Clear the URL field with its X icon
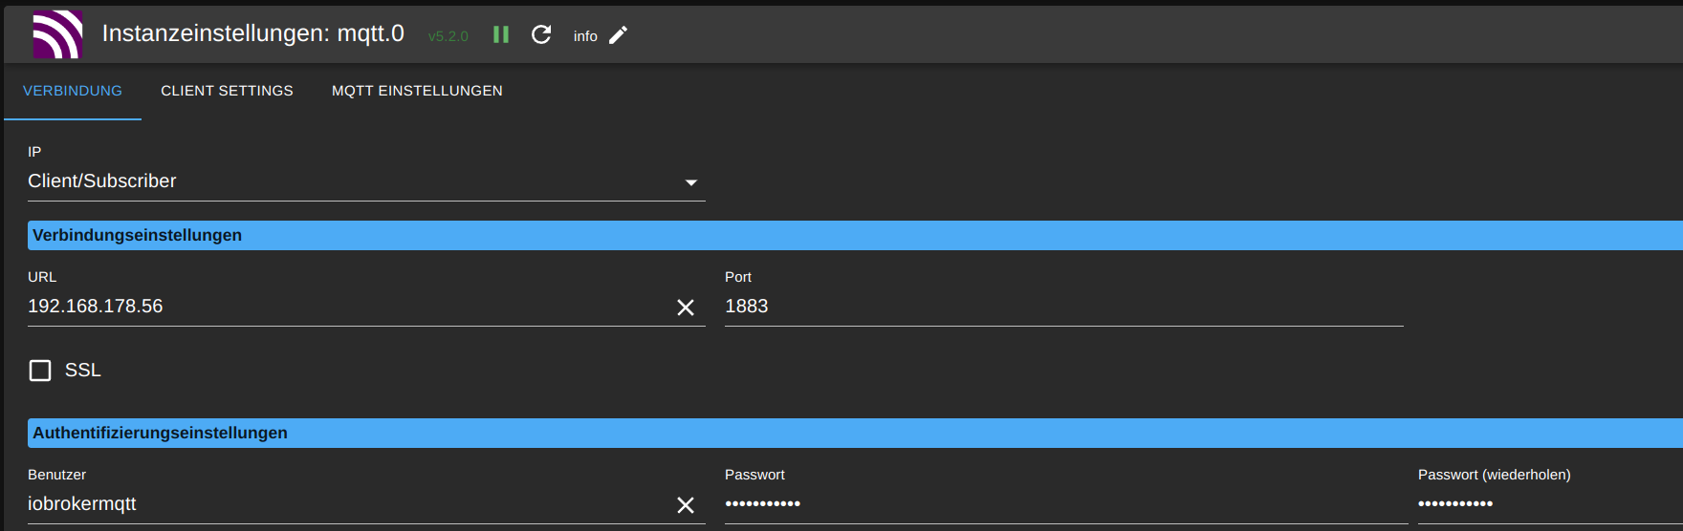Image resolution: width=1683 pixels, height=531 pixels. [686, 308]
